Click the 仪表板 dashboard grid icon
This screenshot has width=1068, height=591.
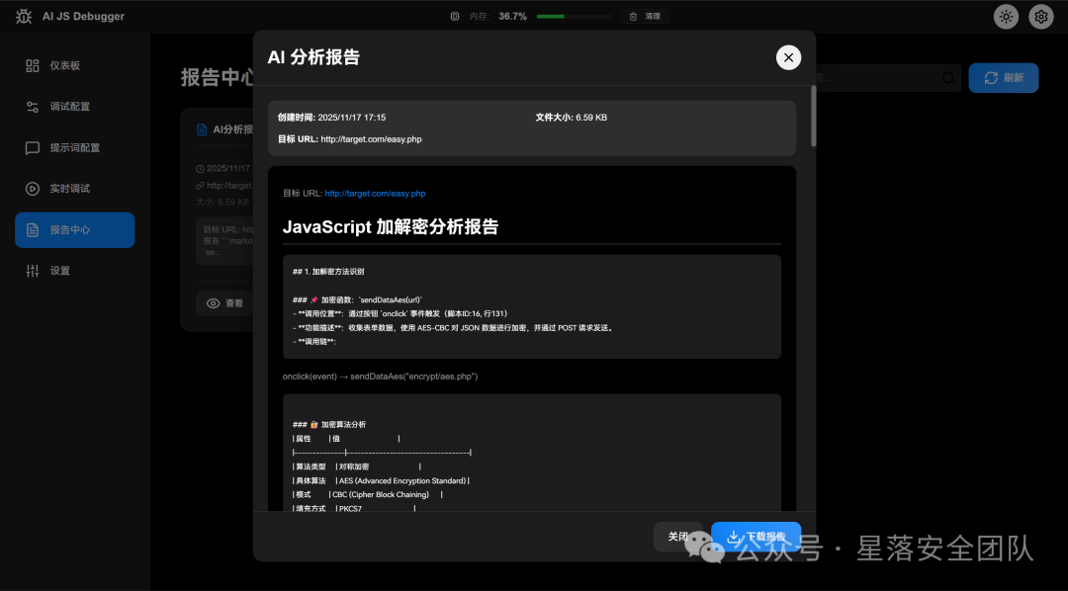(33, 65)
